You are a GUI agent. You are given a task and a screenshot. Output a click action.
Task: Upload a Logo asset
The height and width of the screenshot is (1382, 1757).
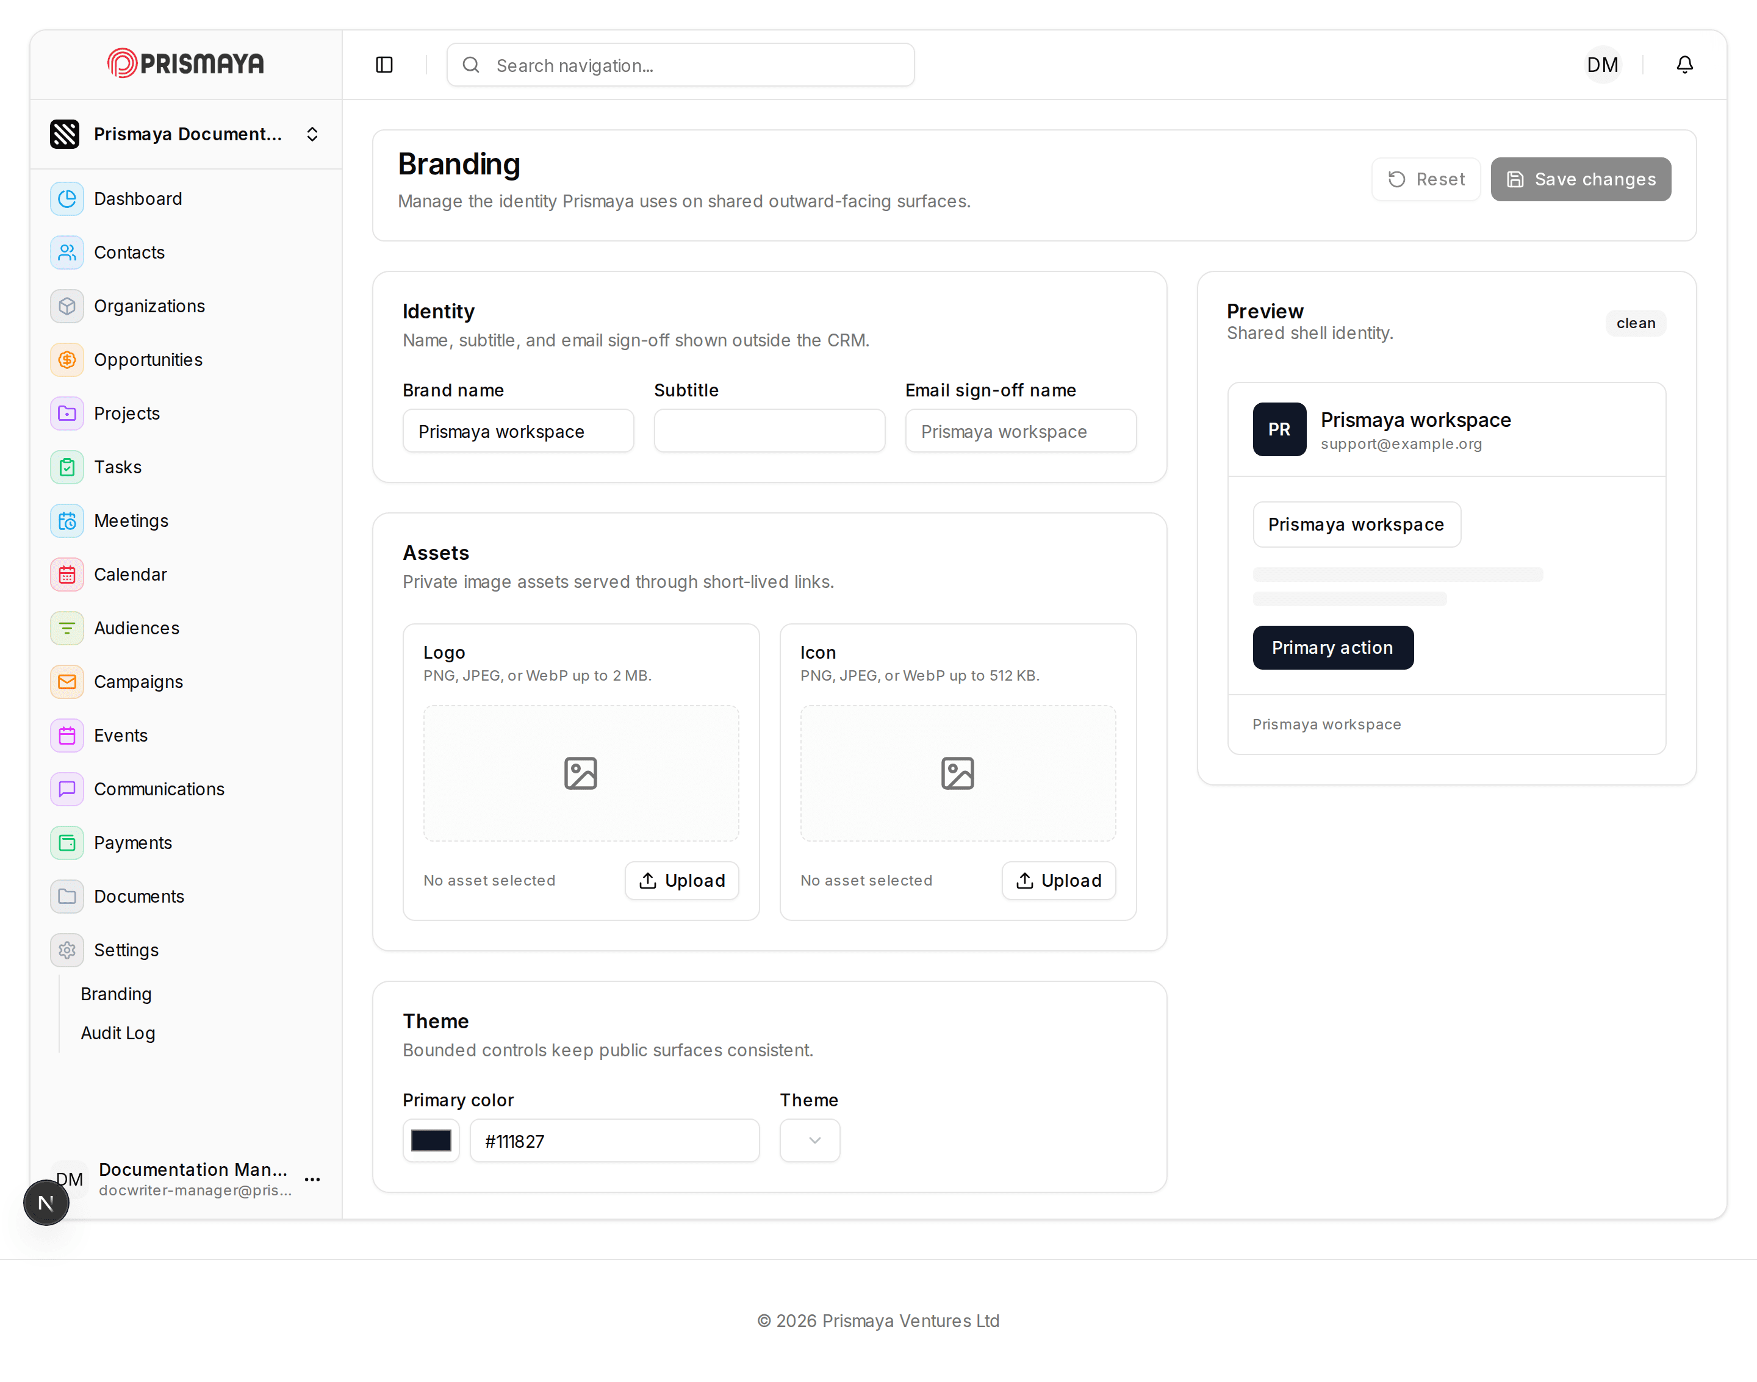tap(682, 880)
